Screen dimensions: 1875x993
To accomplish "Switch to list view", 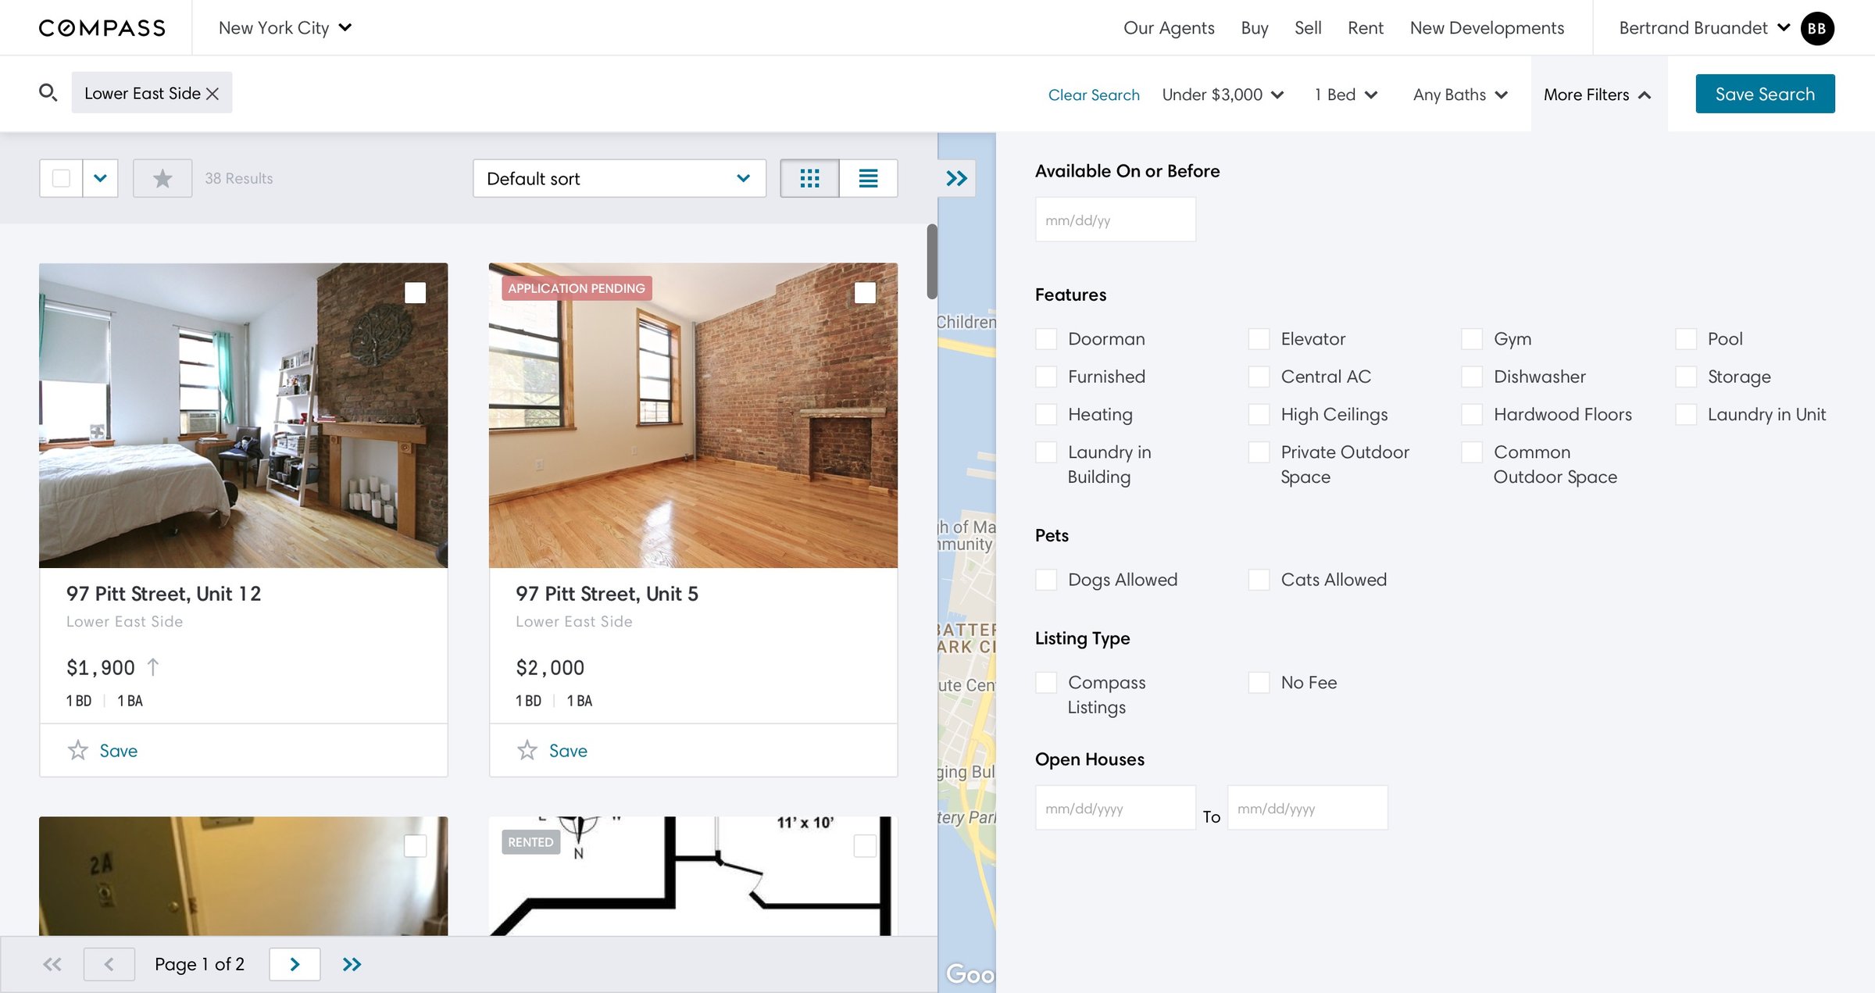I will pyautogui.click(x=868, y=178).
